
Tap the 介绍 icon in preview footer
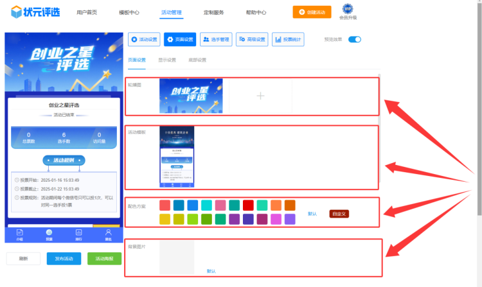[x=19, y=234]
